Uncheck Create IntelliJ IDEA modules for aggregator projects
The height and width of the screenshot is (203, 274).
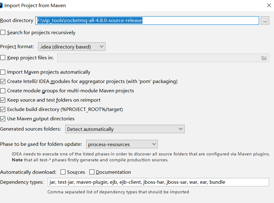(3, 81)
